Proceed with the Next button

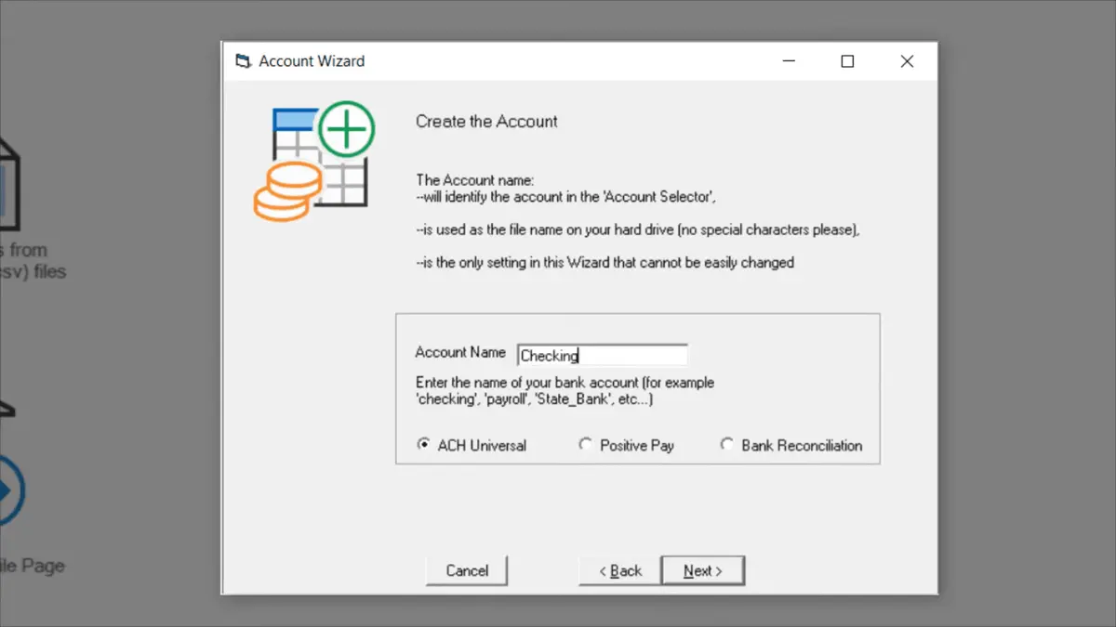[x=702, y=570]
